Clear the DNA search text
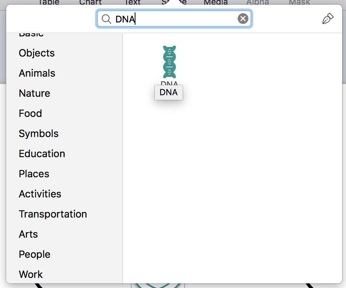The height and width of the screenshot is (288, 346). point(243,19)
